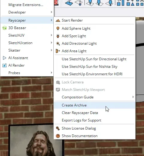The height and width of the screenshot is (156, 144).
Task: Open Composition Guide submenu
Action: [x=94, y=97]
